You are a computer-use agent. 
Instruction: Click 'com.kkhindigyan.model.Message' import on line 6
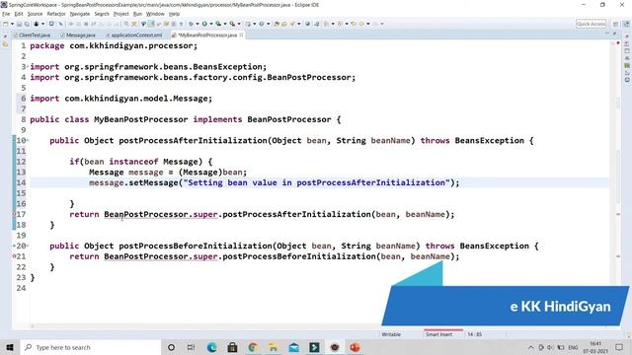click(x=136, y=99)
